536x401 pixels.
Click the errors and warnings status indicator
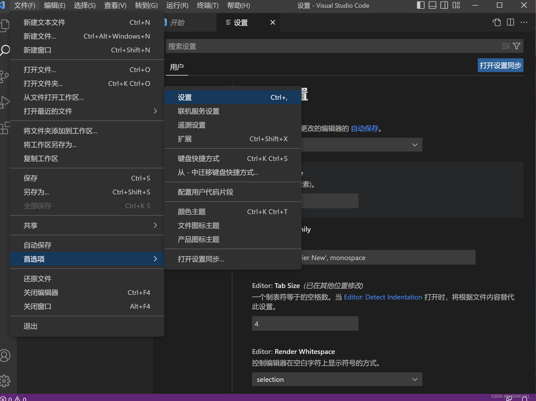(x=13, y=399)
